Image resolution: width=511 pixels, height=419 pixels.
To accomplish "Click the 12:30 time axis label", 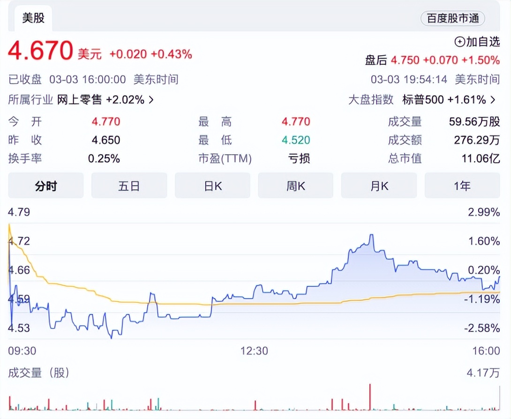I will tap(255, 351).
